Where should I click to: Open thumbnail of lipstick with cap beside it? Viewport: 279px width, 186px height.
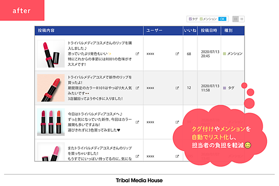click(x=51, y=54)
